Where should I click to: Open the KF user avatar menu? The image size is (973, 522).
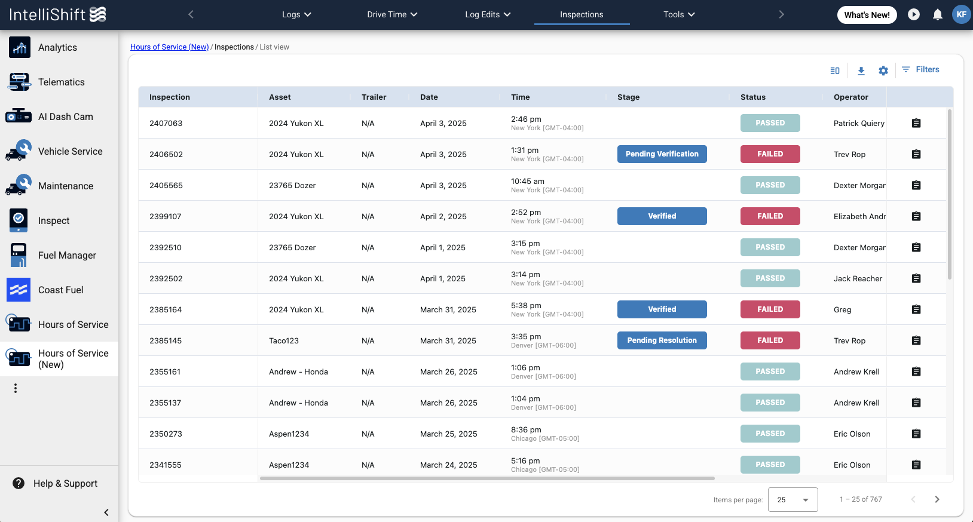(961, 14)
